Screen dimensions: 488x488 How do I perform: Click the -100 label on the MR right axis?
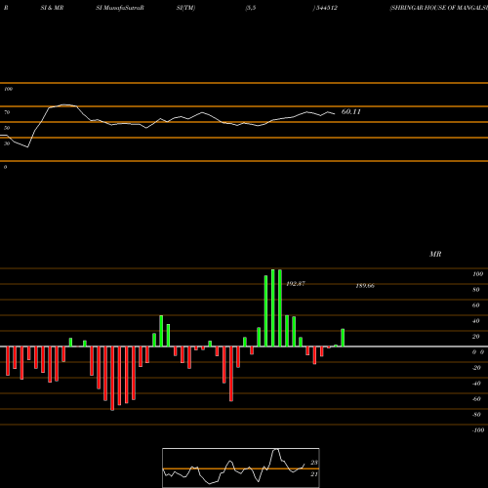(478, 430)
